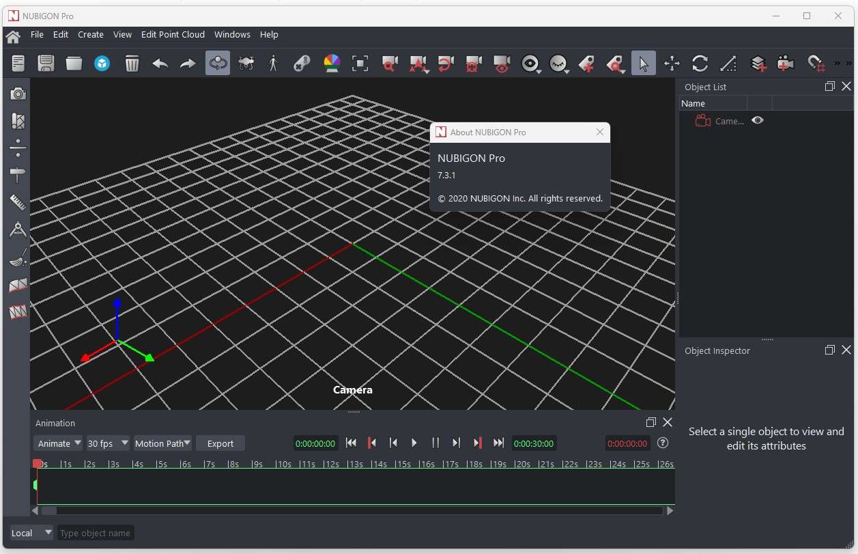Click the trash can delete icon
The height and width of the screenshot is (554, 858).
click(x=132, y=64)
